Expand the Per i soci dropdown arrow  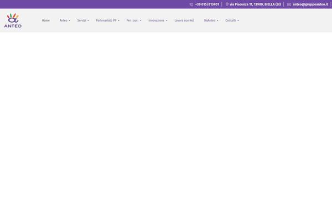141,20
